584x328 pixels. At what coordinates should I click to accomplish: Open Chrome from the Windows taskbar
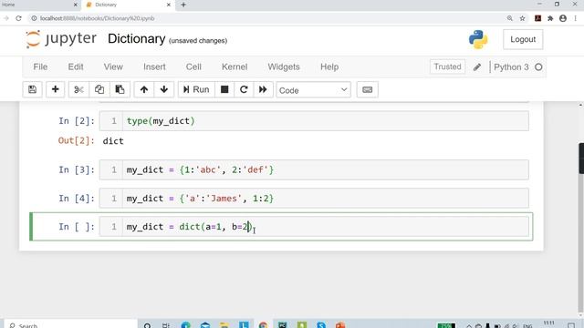coord(264,325)
